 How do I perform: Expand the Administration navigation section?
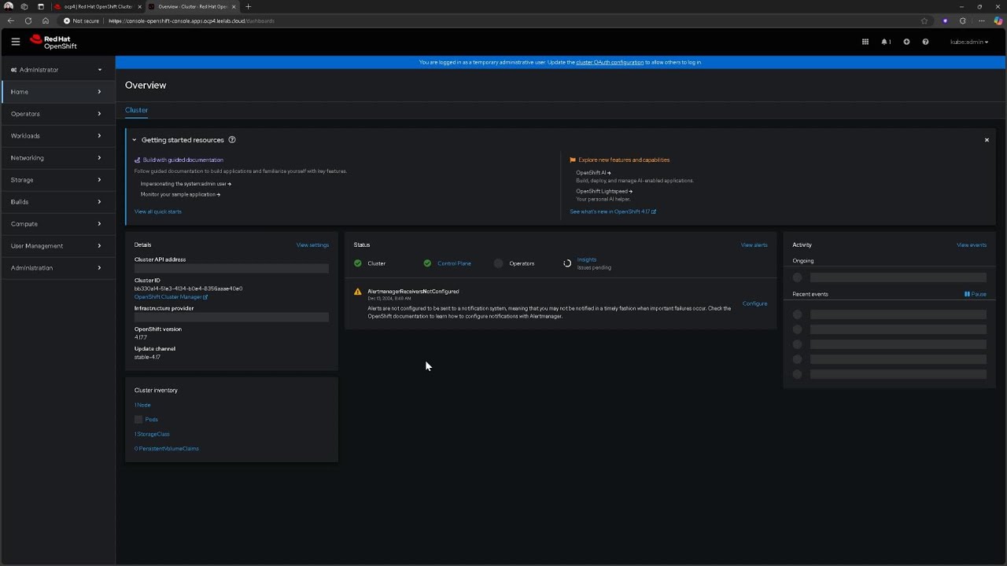click(x=57, y=268)
